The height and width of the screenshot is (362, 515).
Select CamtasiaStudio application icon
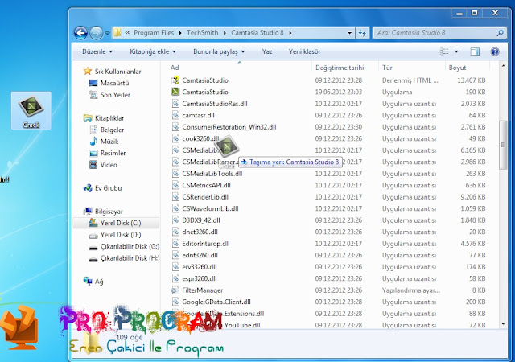pos(175,92)
